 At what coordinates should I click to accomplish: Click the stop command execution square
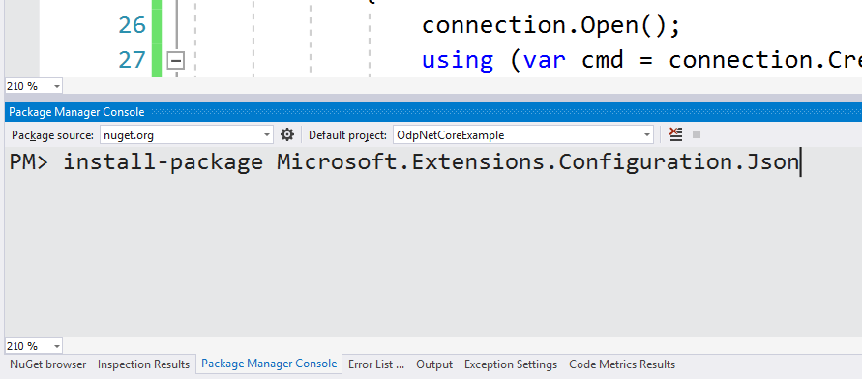pyautogui.click(x=697, y=134)
